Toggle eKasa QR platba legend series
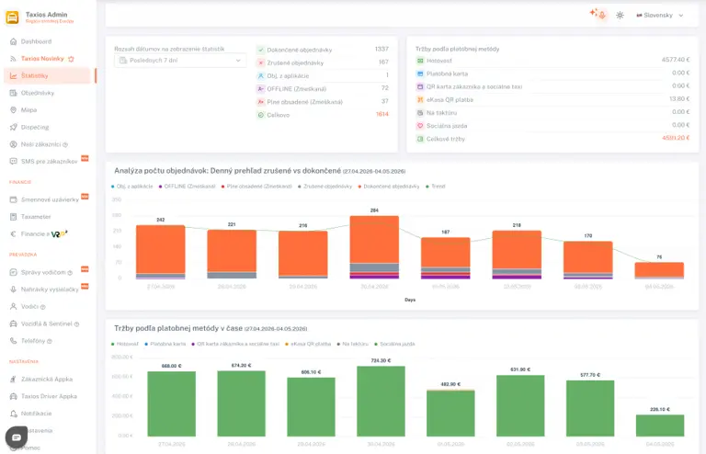 [x=308, y=344]
